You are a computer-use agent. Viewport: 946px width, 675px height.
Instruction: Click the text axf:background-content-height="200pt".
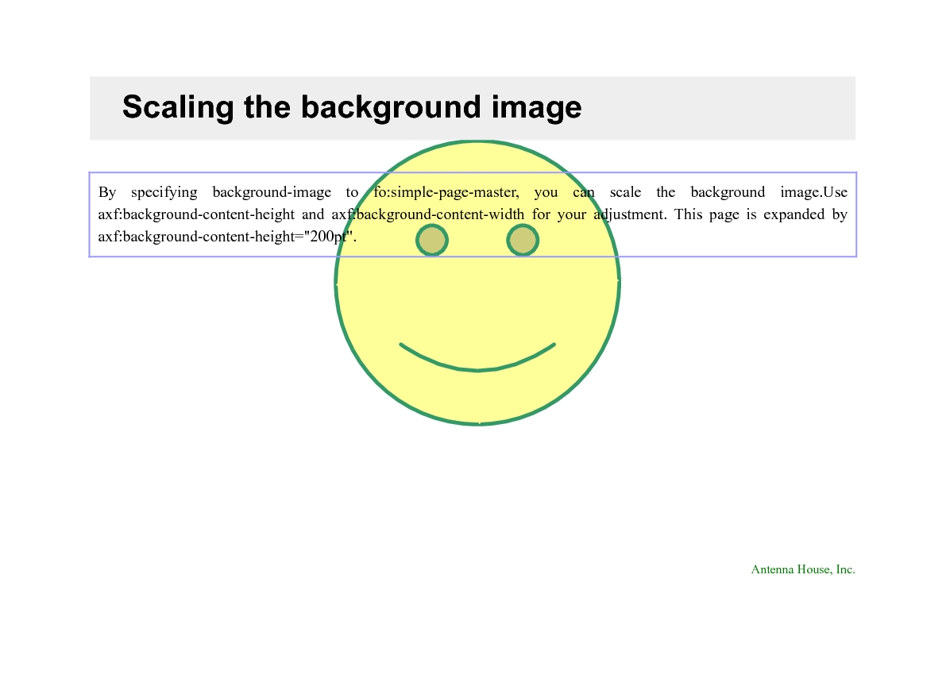[x=227, y=237]
